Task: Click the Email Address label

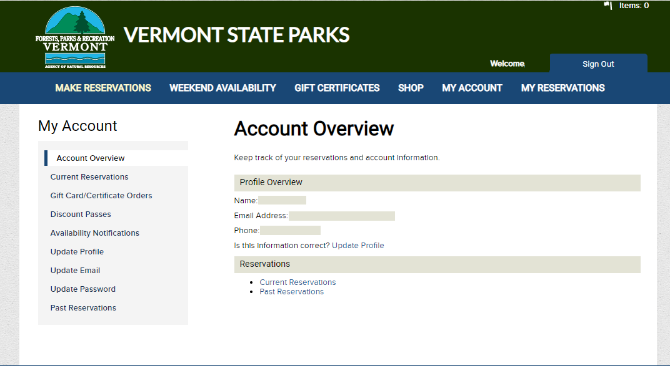Action: [261, 216]
